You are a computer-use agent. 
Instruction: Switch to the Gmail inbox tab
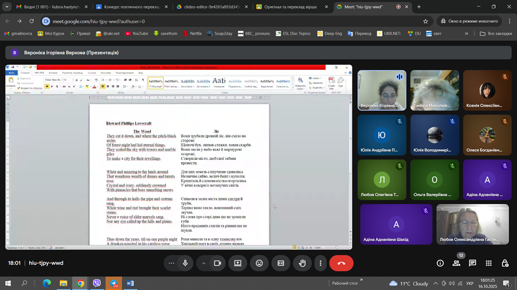tap(48, 7)
